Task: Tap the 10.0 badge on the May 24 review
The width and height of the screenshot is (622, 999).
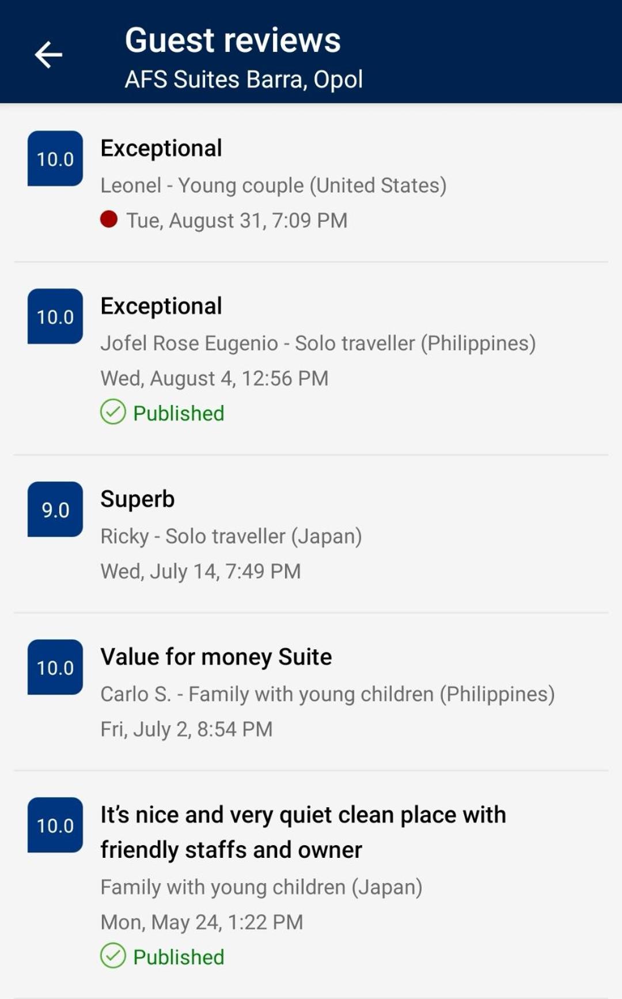Action: (55, 825)
